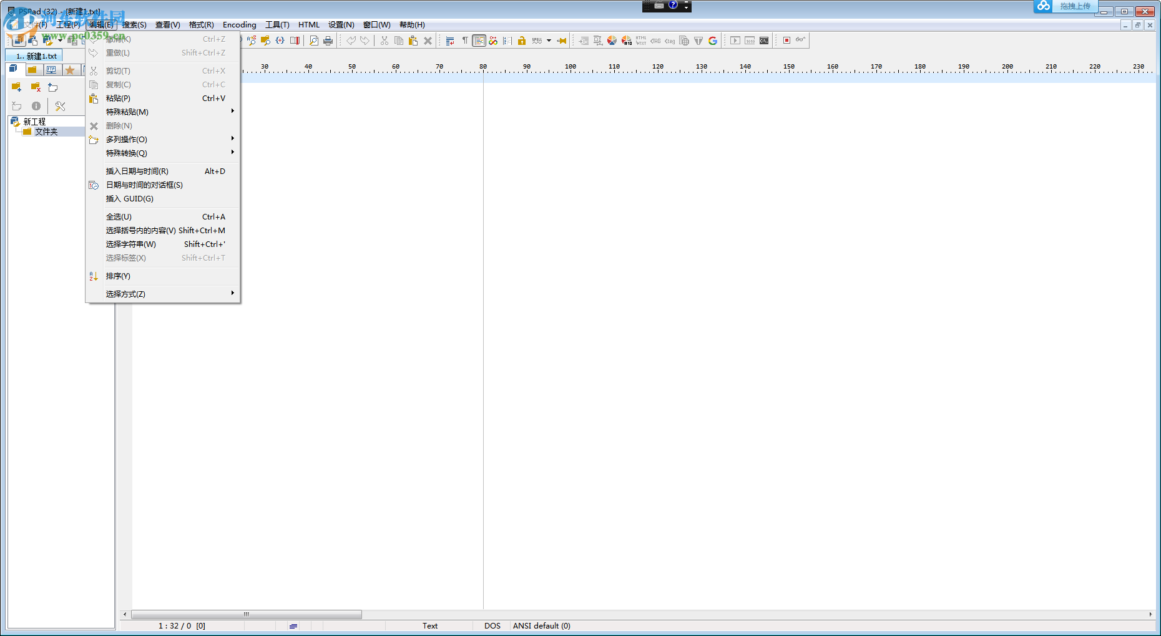Open the Encoding menu
This screenshot has width=1161, height=636.
pyautogui.click(x=240, y=25)
